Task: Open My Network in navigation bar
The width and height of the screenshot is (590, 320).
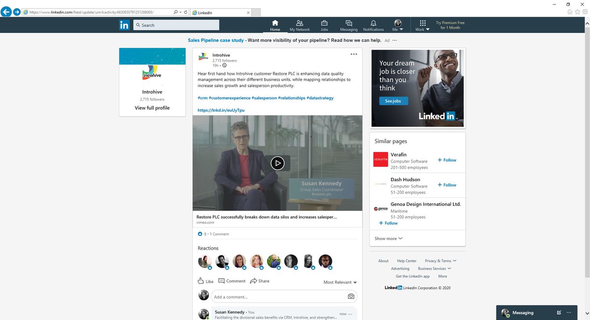Action: [299, 26]
